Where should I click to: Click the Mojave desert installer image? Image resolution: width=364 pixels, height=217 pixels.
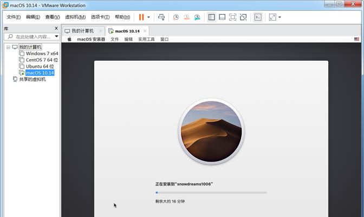point(211,131)
